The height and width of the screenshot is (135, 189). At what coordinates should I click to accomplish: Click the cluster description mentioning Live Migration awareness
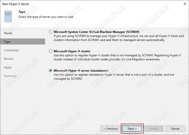pyautogui.click(x=117, y=57)
